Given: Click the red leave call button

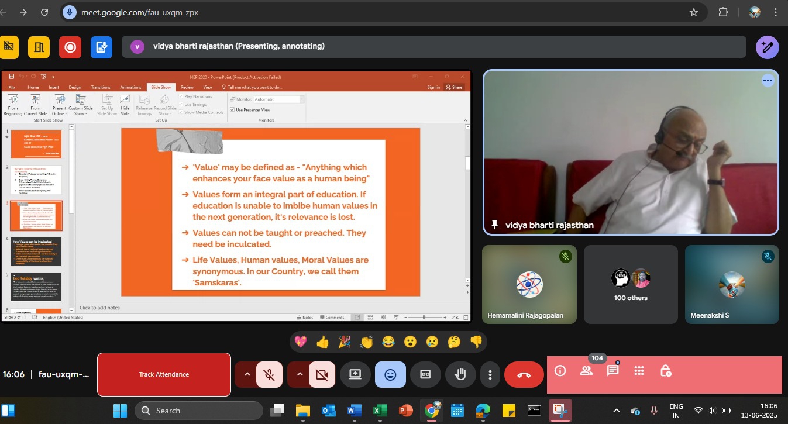Looking at the screenshot, I should [x=524, y=375].
